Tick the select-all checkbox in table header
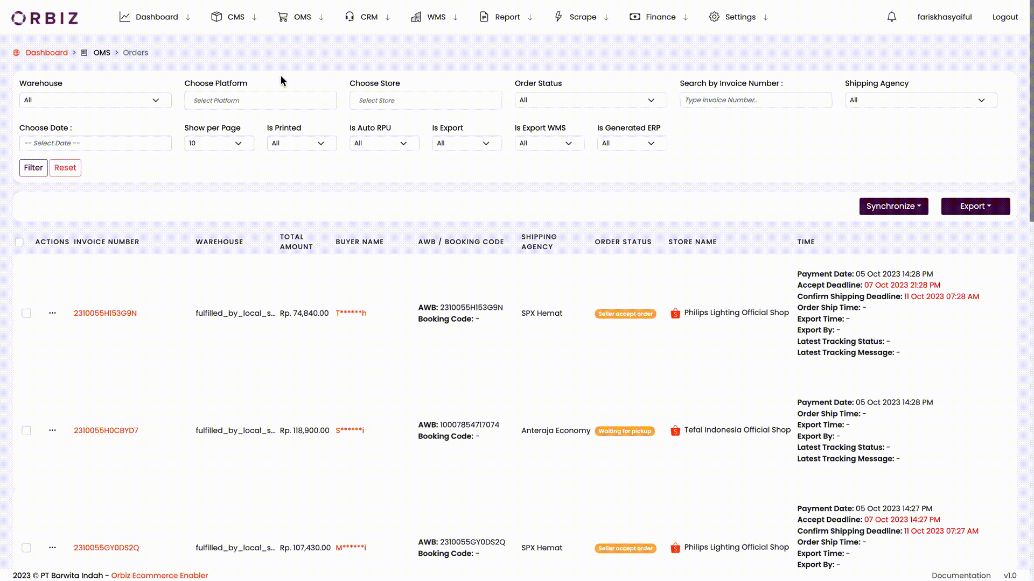 19,242
